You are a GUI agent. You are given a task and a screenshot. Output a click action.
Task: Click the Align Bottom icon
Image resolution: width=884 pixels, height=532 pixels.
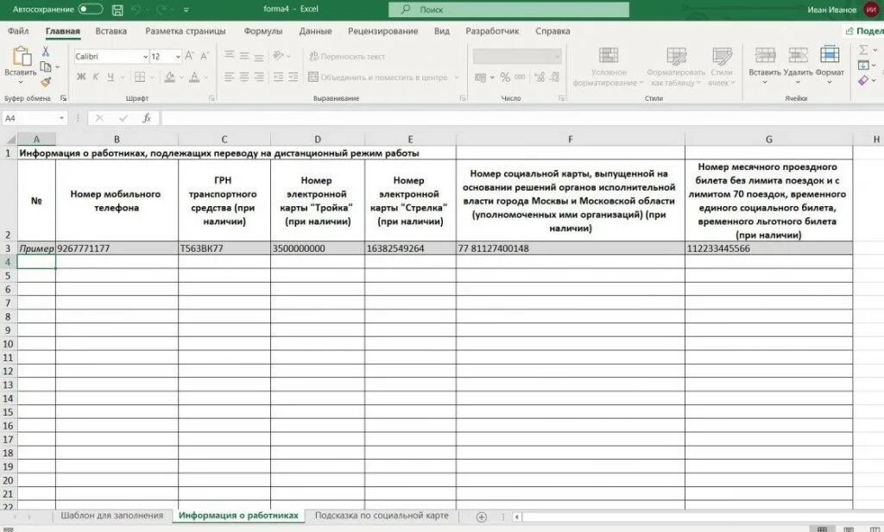(259, 56)
